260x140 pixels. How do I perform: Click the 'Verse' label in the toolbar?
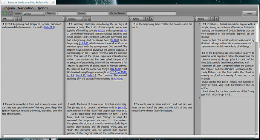point(81,14)
